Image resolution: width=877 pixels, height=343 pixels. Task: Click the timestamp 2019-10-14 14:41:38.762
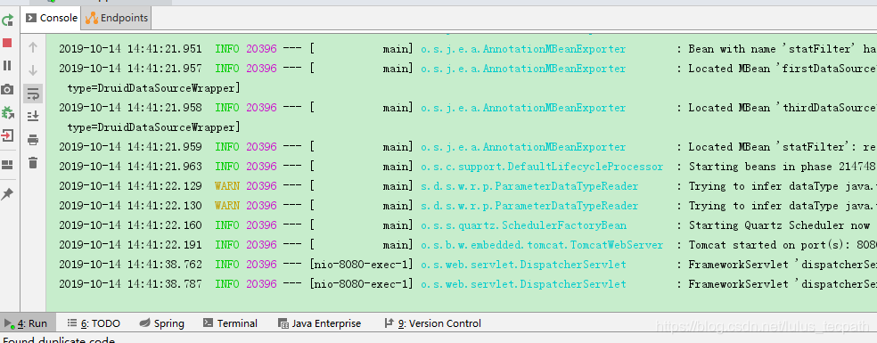(130, 265)
